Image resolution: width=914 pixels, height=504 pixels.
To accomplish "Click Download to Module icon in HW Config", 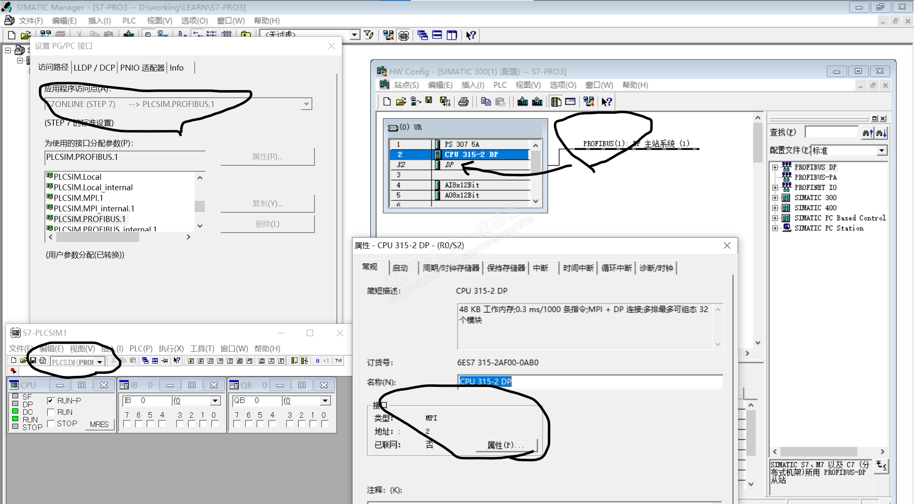I will click(x=523, y=101).
